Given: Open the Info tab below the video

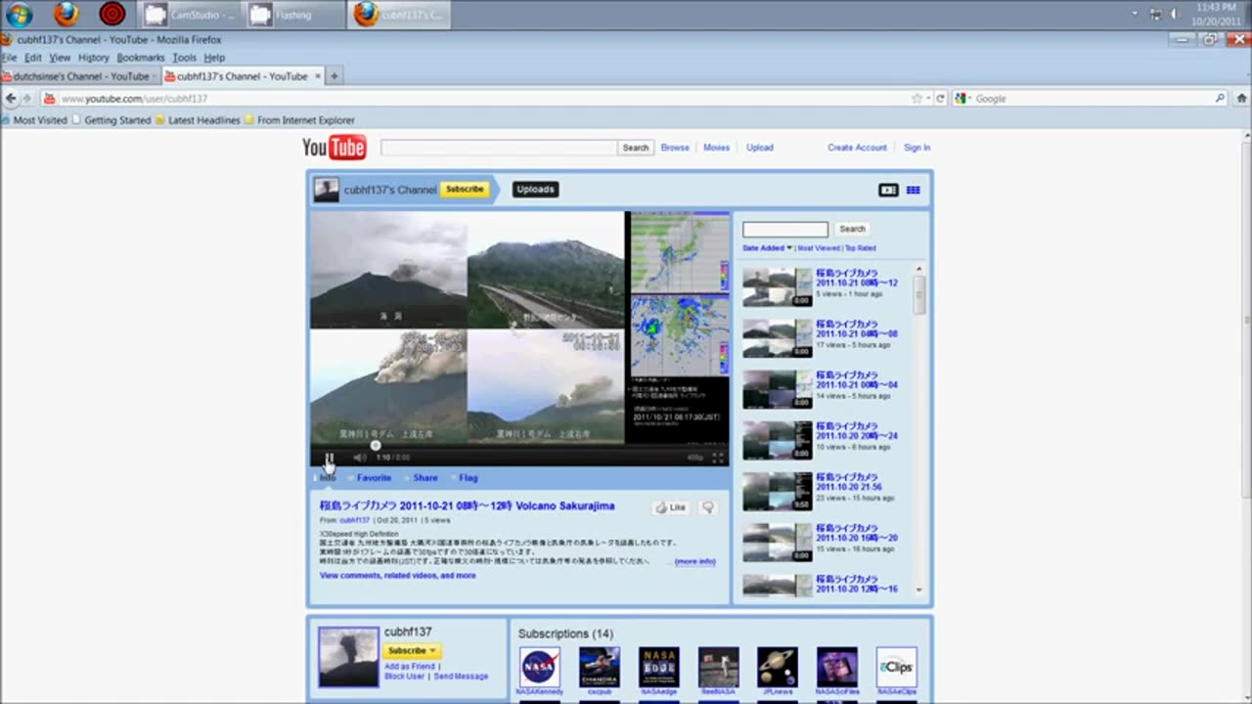Looking at the screenshot, I should click(328, 478).
